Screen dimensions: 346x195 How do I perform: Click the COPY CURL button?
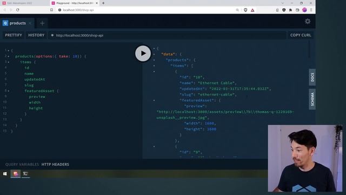pos(301,35)
